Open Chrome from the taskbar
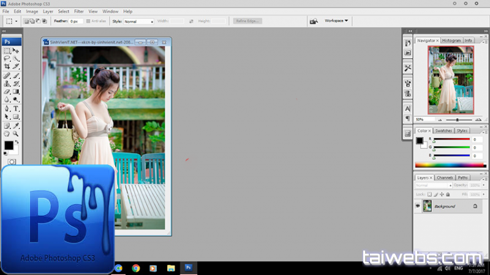Image resolution: width=490 pixels, height=275 pixels. tap(136, 268)
